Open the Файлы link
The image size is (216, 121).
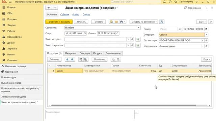76,14
